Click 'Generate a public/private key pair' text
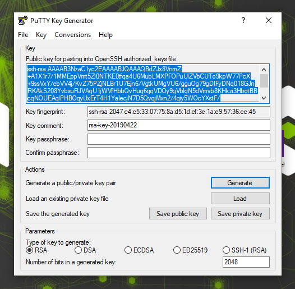 71,183
